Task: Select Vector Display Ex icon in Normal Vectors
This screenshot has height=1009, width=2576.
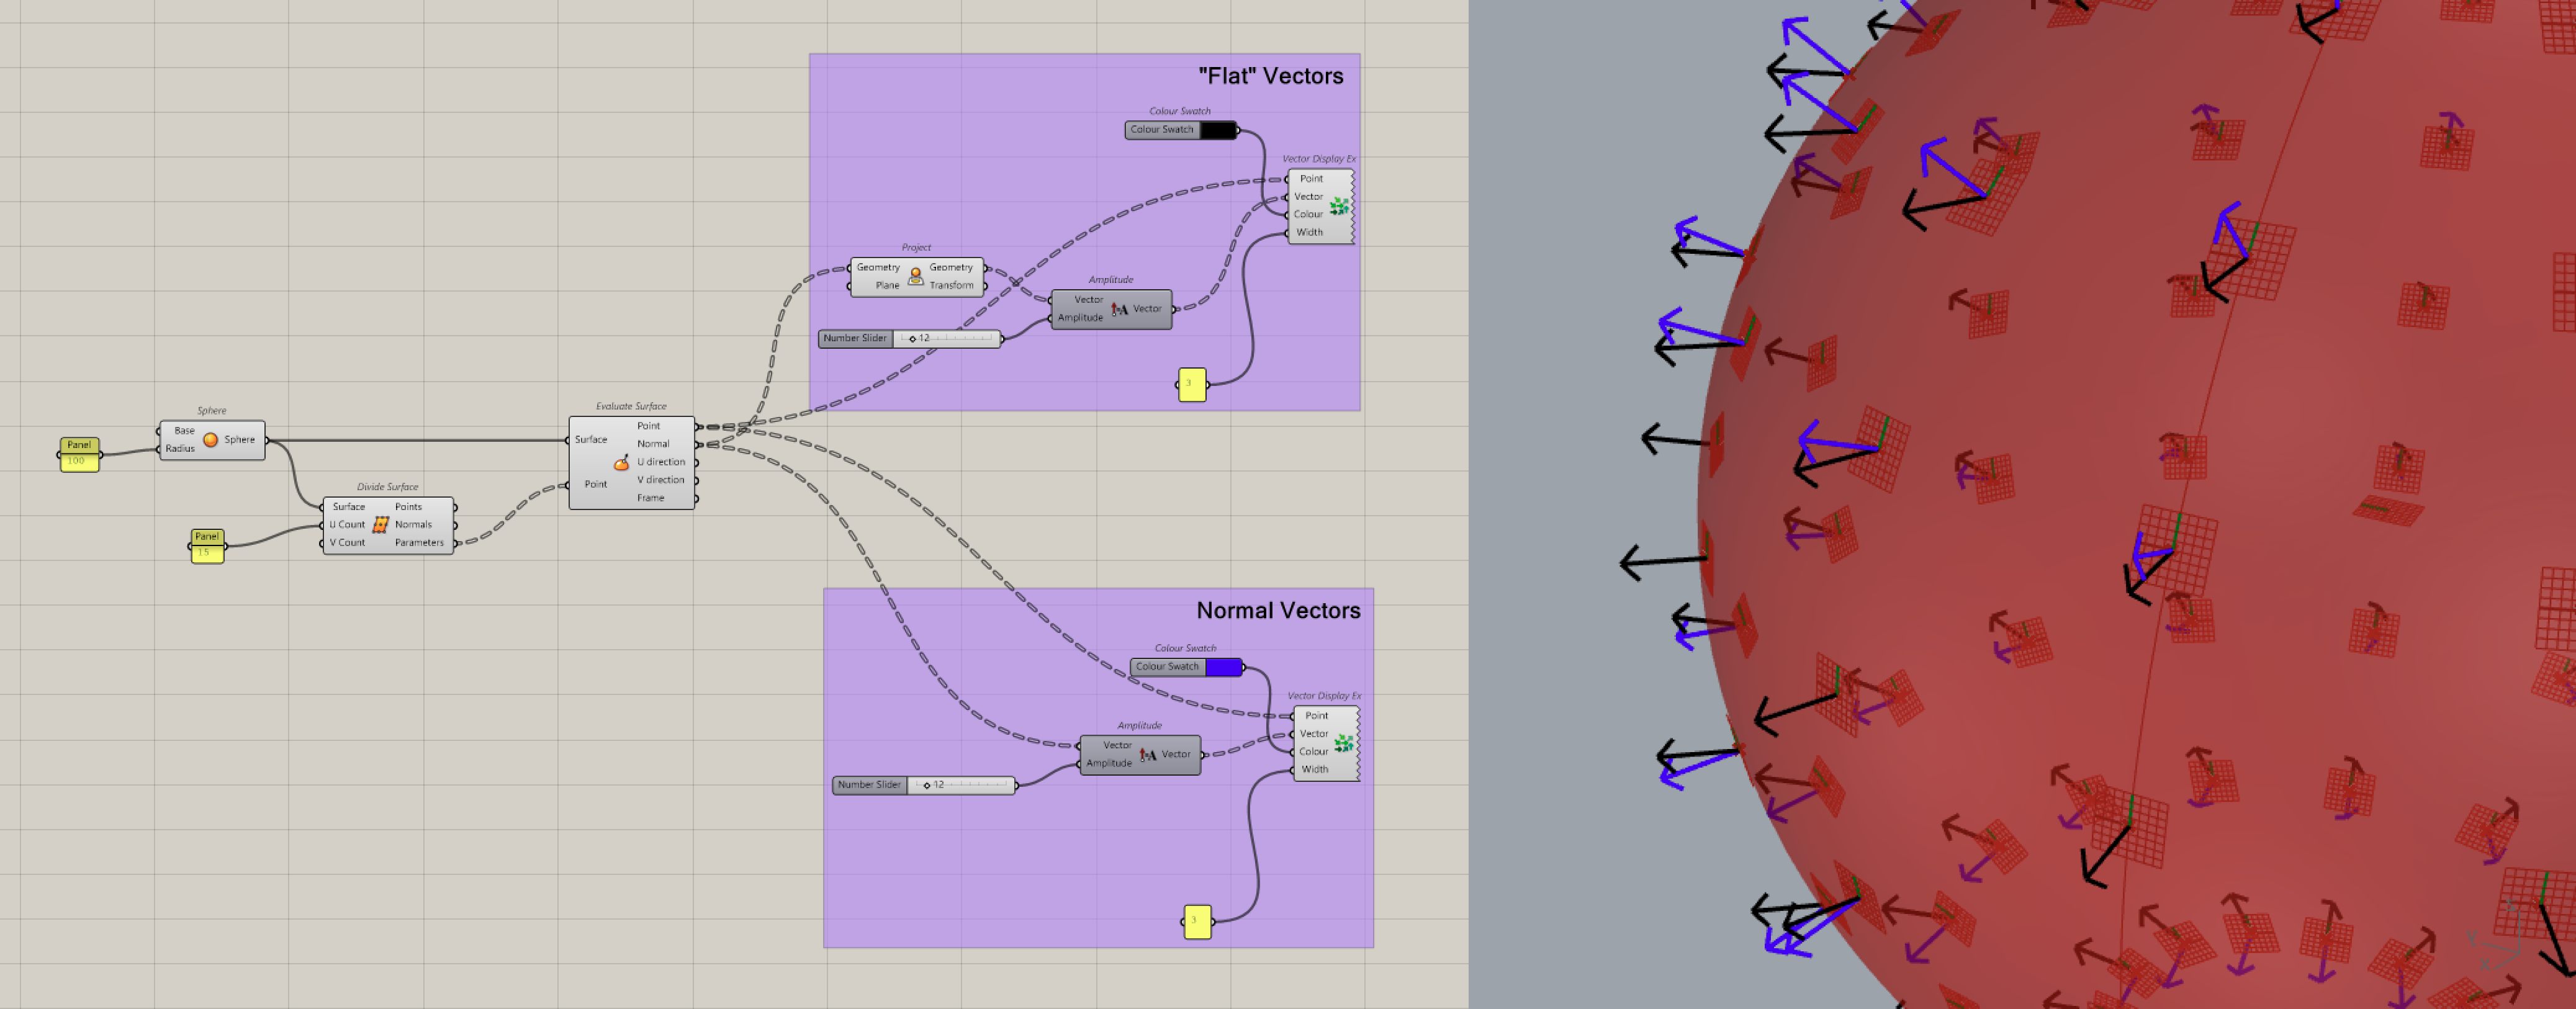Action: 1343,744
